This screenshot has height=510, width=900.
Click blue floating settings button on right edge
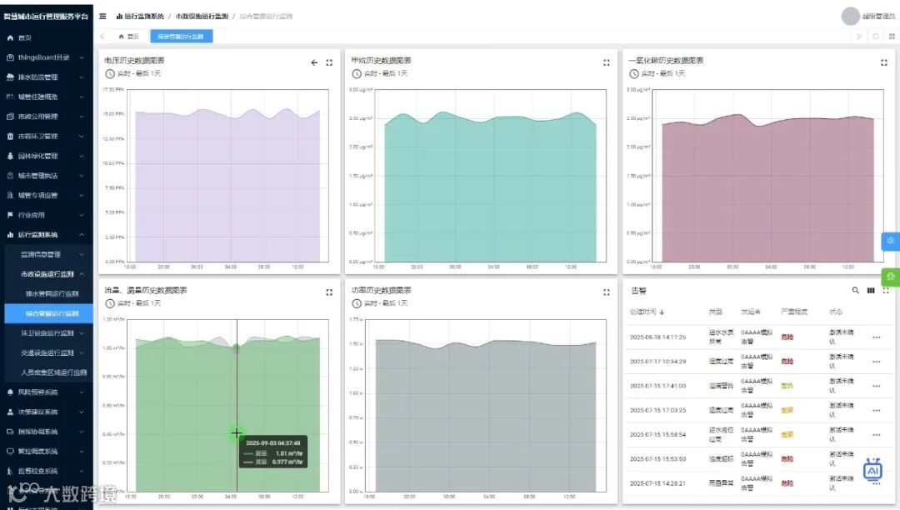[890, 240]
